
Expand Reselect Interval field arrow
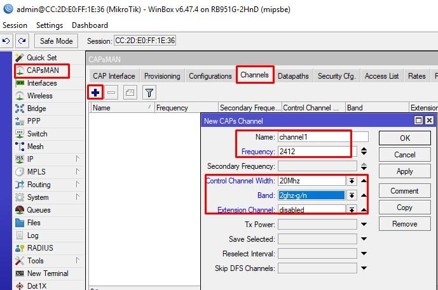(364, 253)
